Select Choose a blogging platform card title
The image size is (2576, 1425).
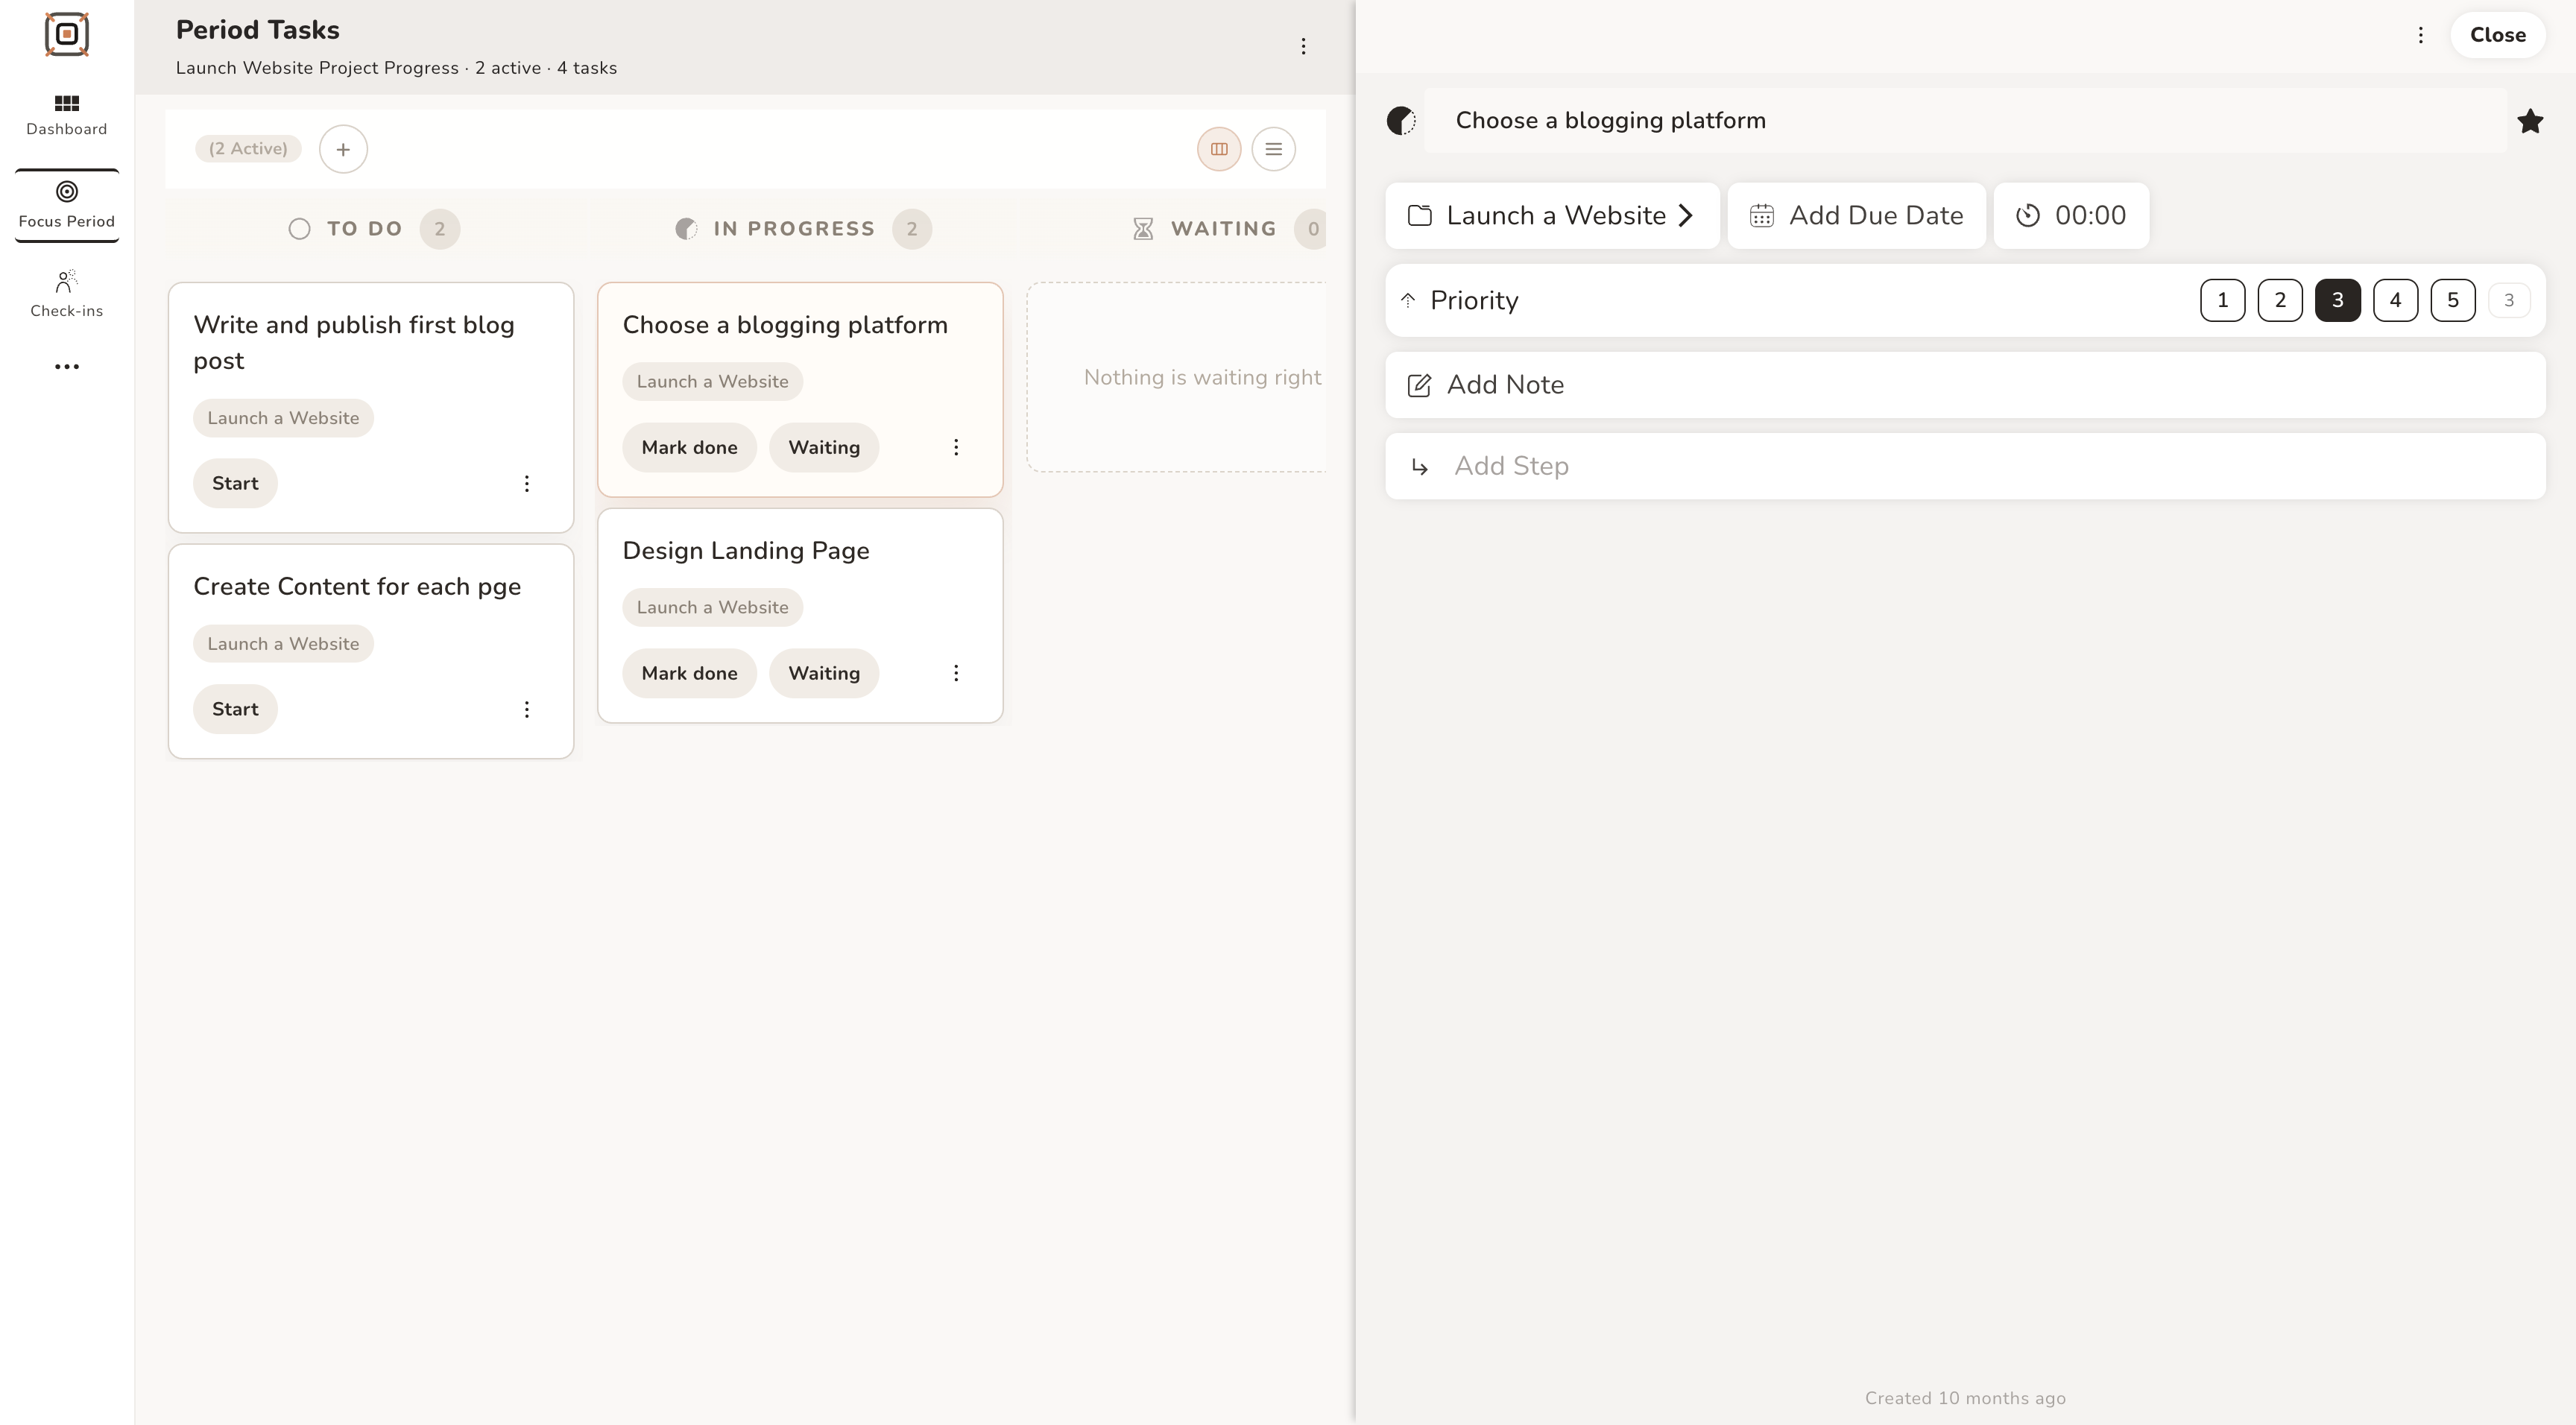pos(785,325)
